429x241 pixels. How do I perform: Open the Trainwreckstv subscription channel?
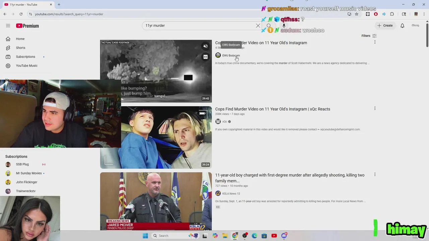(x=25, y=191)
